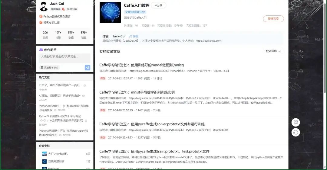Click the 文章收藏量: 157 statistic

[x=197, y=26]
